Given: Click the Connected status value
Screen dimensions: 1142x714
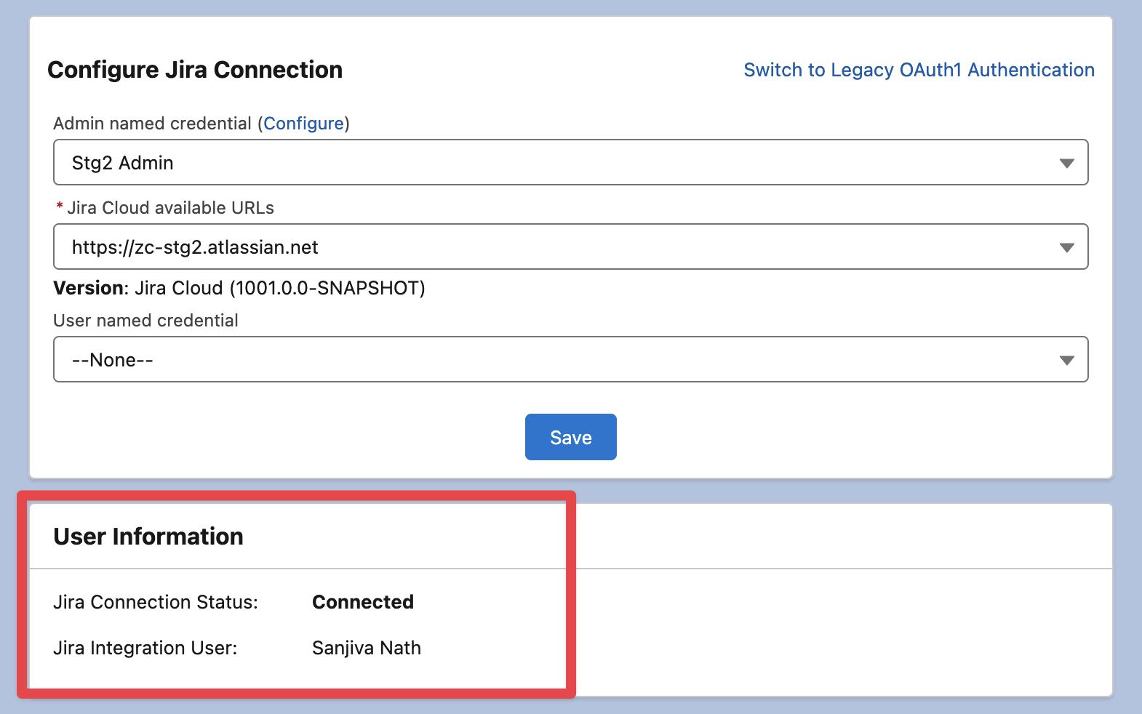Looking at the screenshot, I should click(362, 602).
